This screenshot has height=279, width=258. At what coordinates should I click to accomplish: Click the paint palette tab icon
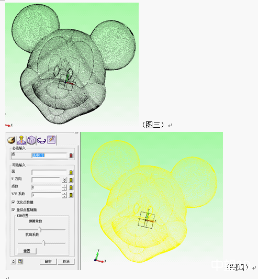click(x=12, y=140)
